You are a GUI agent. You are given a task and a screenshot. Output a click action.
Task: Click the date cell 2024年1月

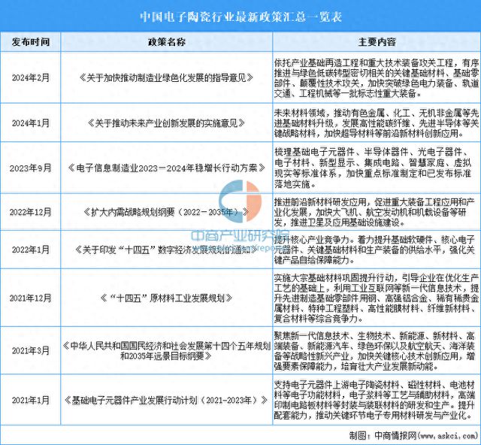[x=31, y=123]
